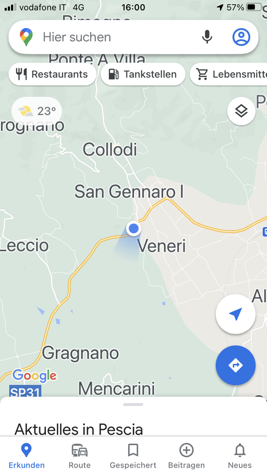The width and height of the screenshot is (267, 475).
Task: Select the Restaurants filter chip
Action: 53,74
